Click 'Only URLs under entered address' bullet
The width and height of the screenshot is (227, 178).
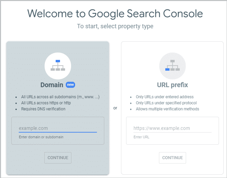[165, 97]
